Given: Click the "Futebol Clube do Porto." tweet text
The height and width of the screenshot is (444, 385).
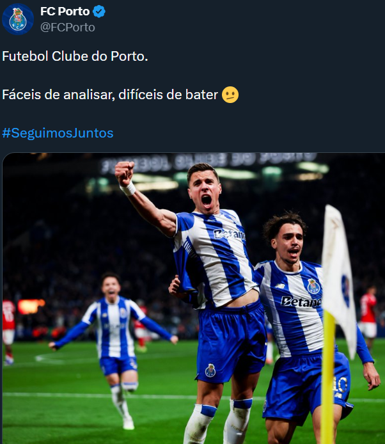Looking at the screenshot, I should (x=75, y=56).
